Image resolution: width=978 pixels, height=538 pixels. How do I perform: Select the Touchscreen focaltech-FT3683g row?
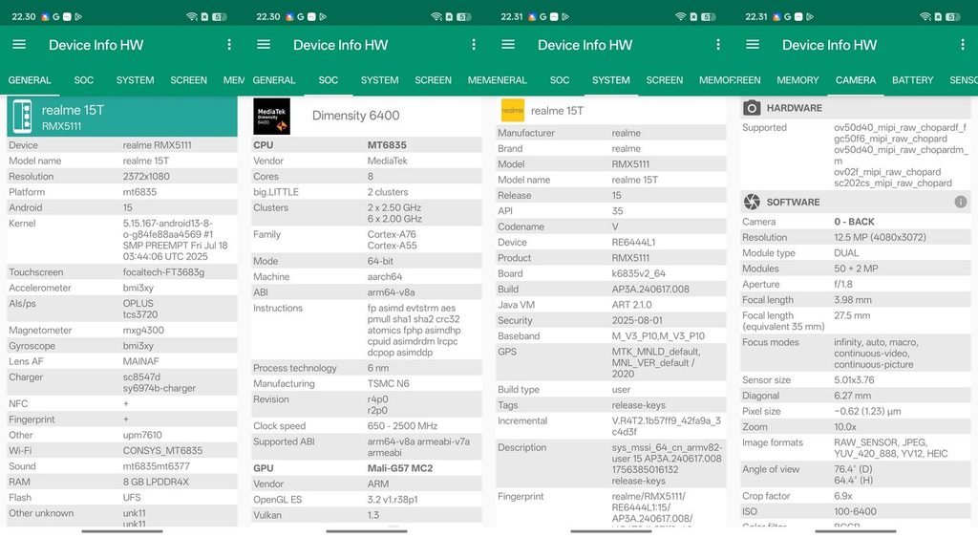(122, 272)
